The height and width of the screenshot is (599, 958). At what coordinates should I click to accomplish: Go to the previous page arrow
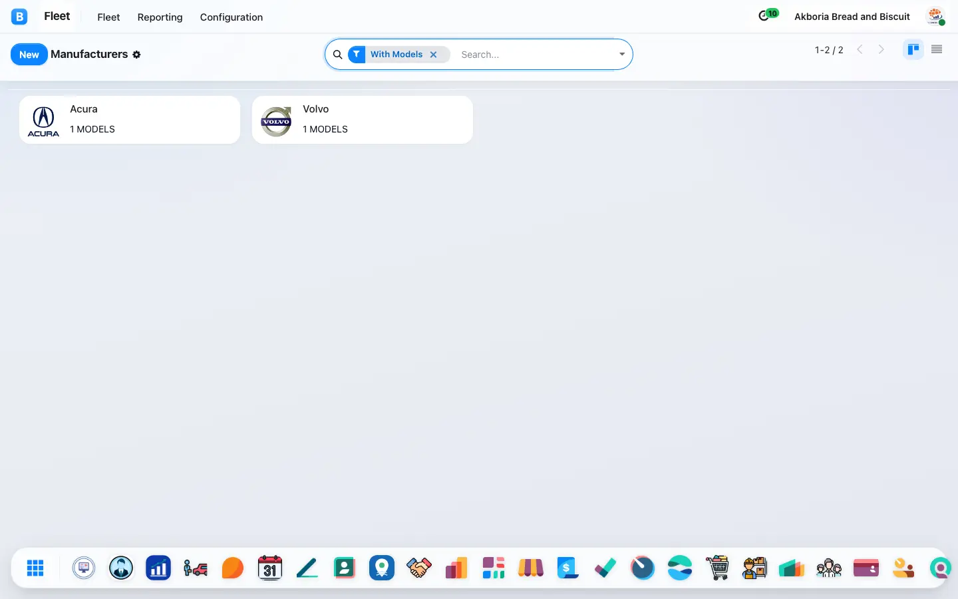(860, 50)
